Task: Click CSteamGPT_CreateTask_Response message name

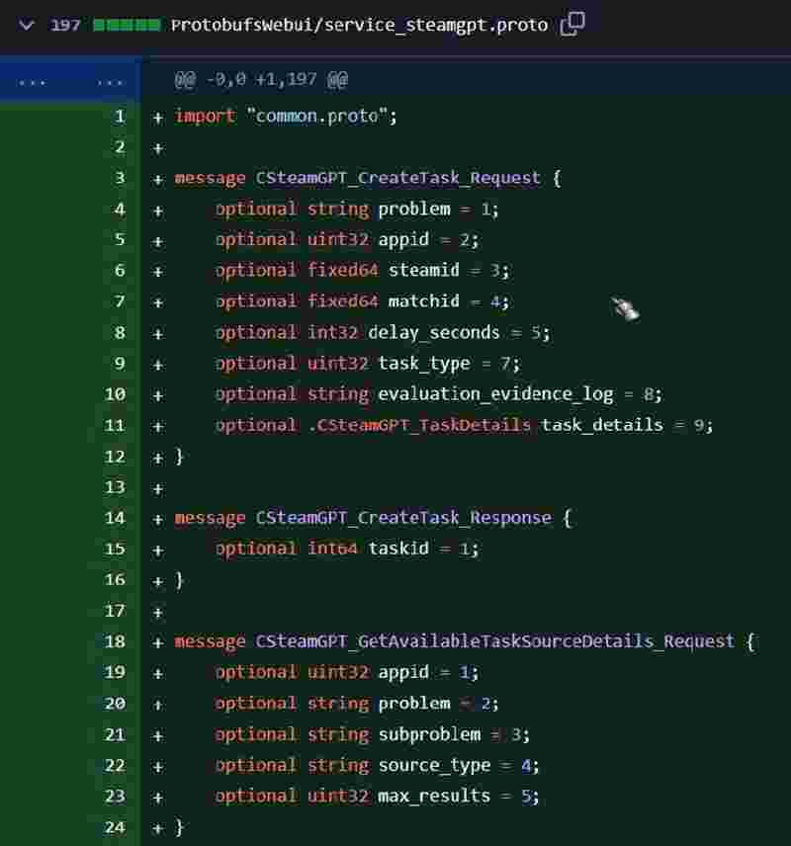Action: (x=402, y=518)
